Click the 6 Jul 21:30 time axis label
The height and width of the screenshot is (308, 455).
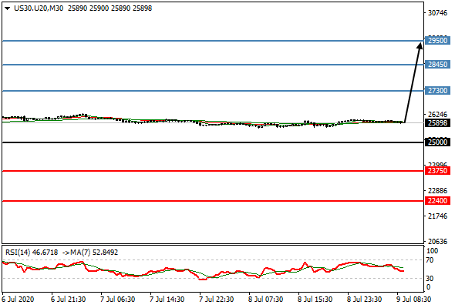click(68, 300)
